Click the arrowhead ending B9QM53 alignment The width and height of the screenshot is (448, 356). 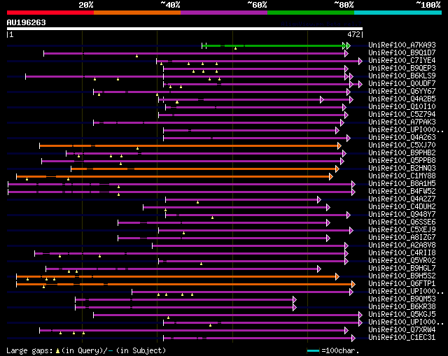(295, 300)
